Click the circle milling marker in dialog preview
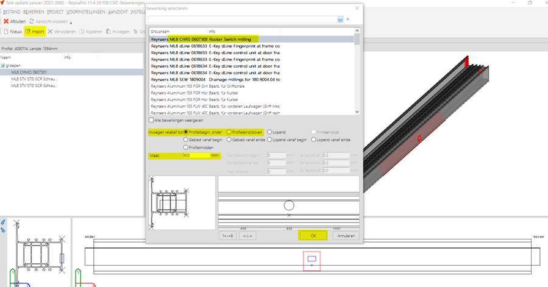The height and width of the screenshot is (287, 548). [x=289, y=205]
